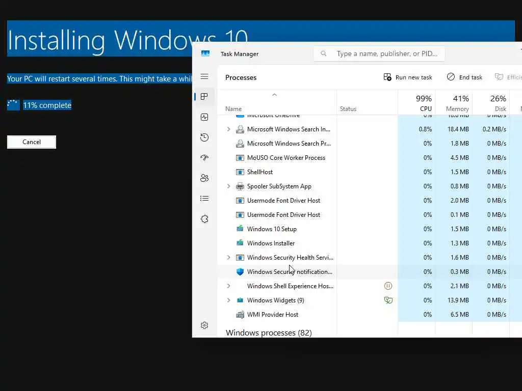Screen dimensions: 522x391
Task: Click the ShellHost process icon
Action: tap(240, 172)
